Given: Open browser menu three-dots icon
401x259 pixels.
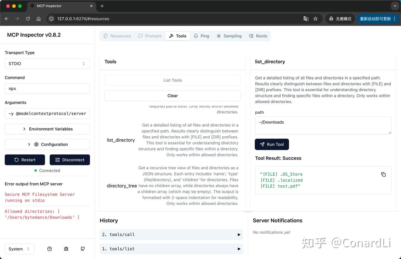Looking at the screenshot, I should point(395,19).
